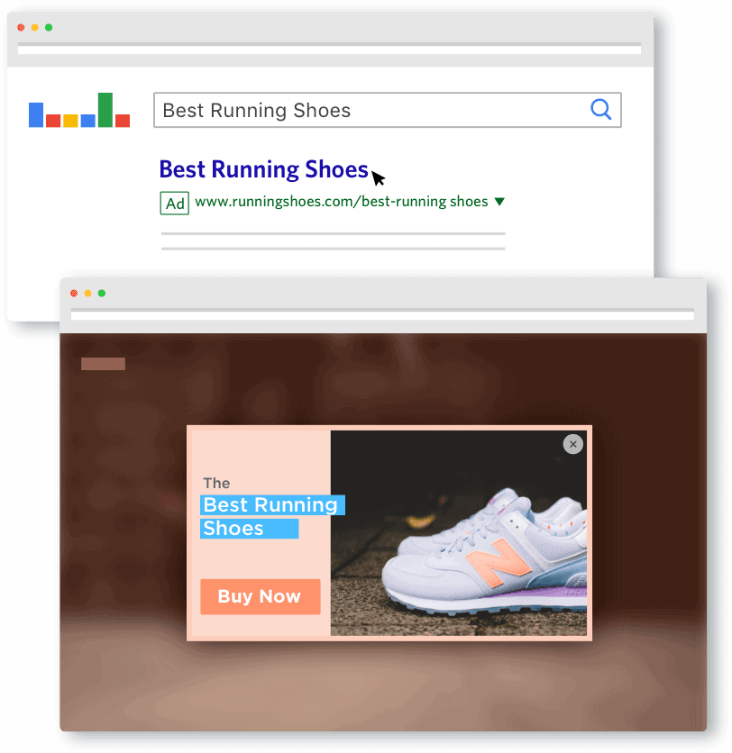
Task: Click the word The in the popup
Action: (216, 483)
